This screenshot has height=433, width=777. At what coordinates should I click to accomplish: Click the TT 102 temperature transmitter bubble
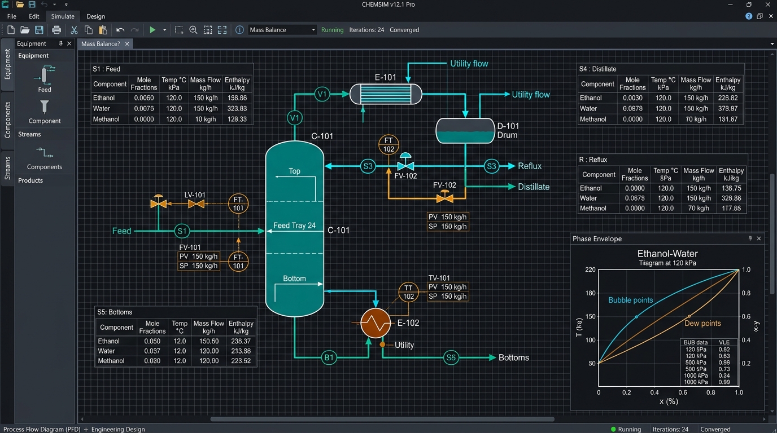409,292
